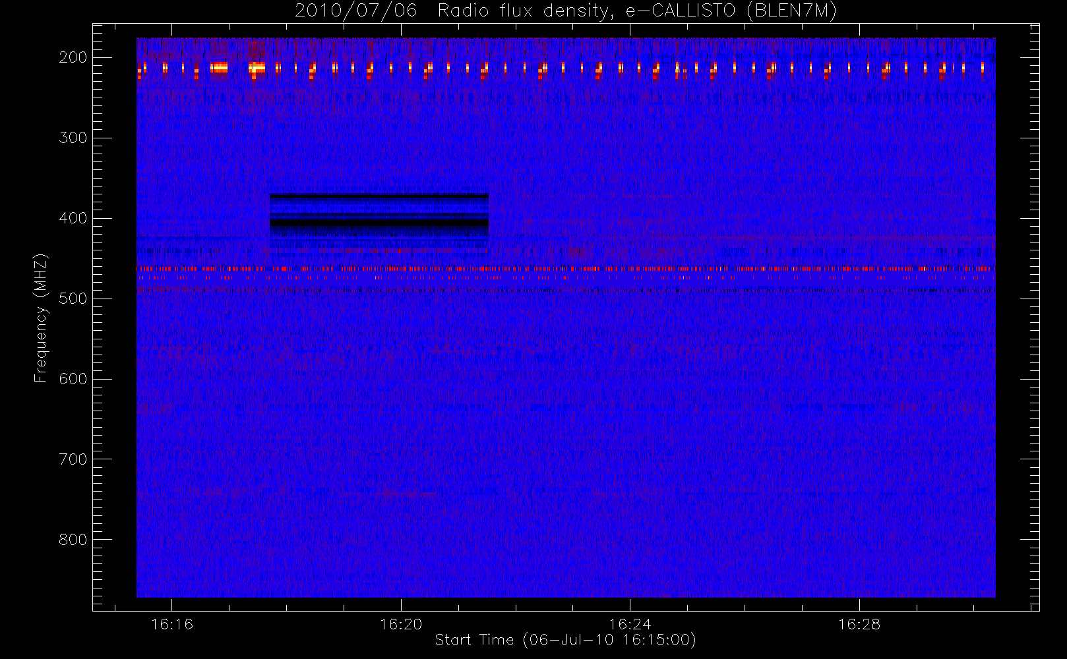This screenshot has width=1067, height=659.
Task: Click the date '2010/07/06' in the title
Action: 356,11
